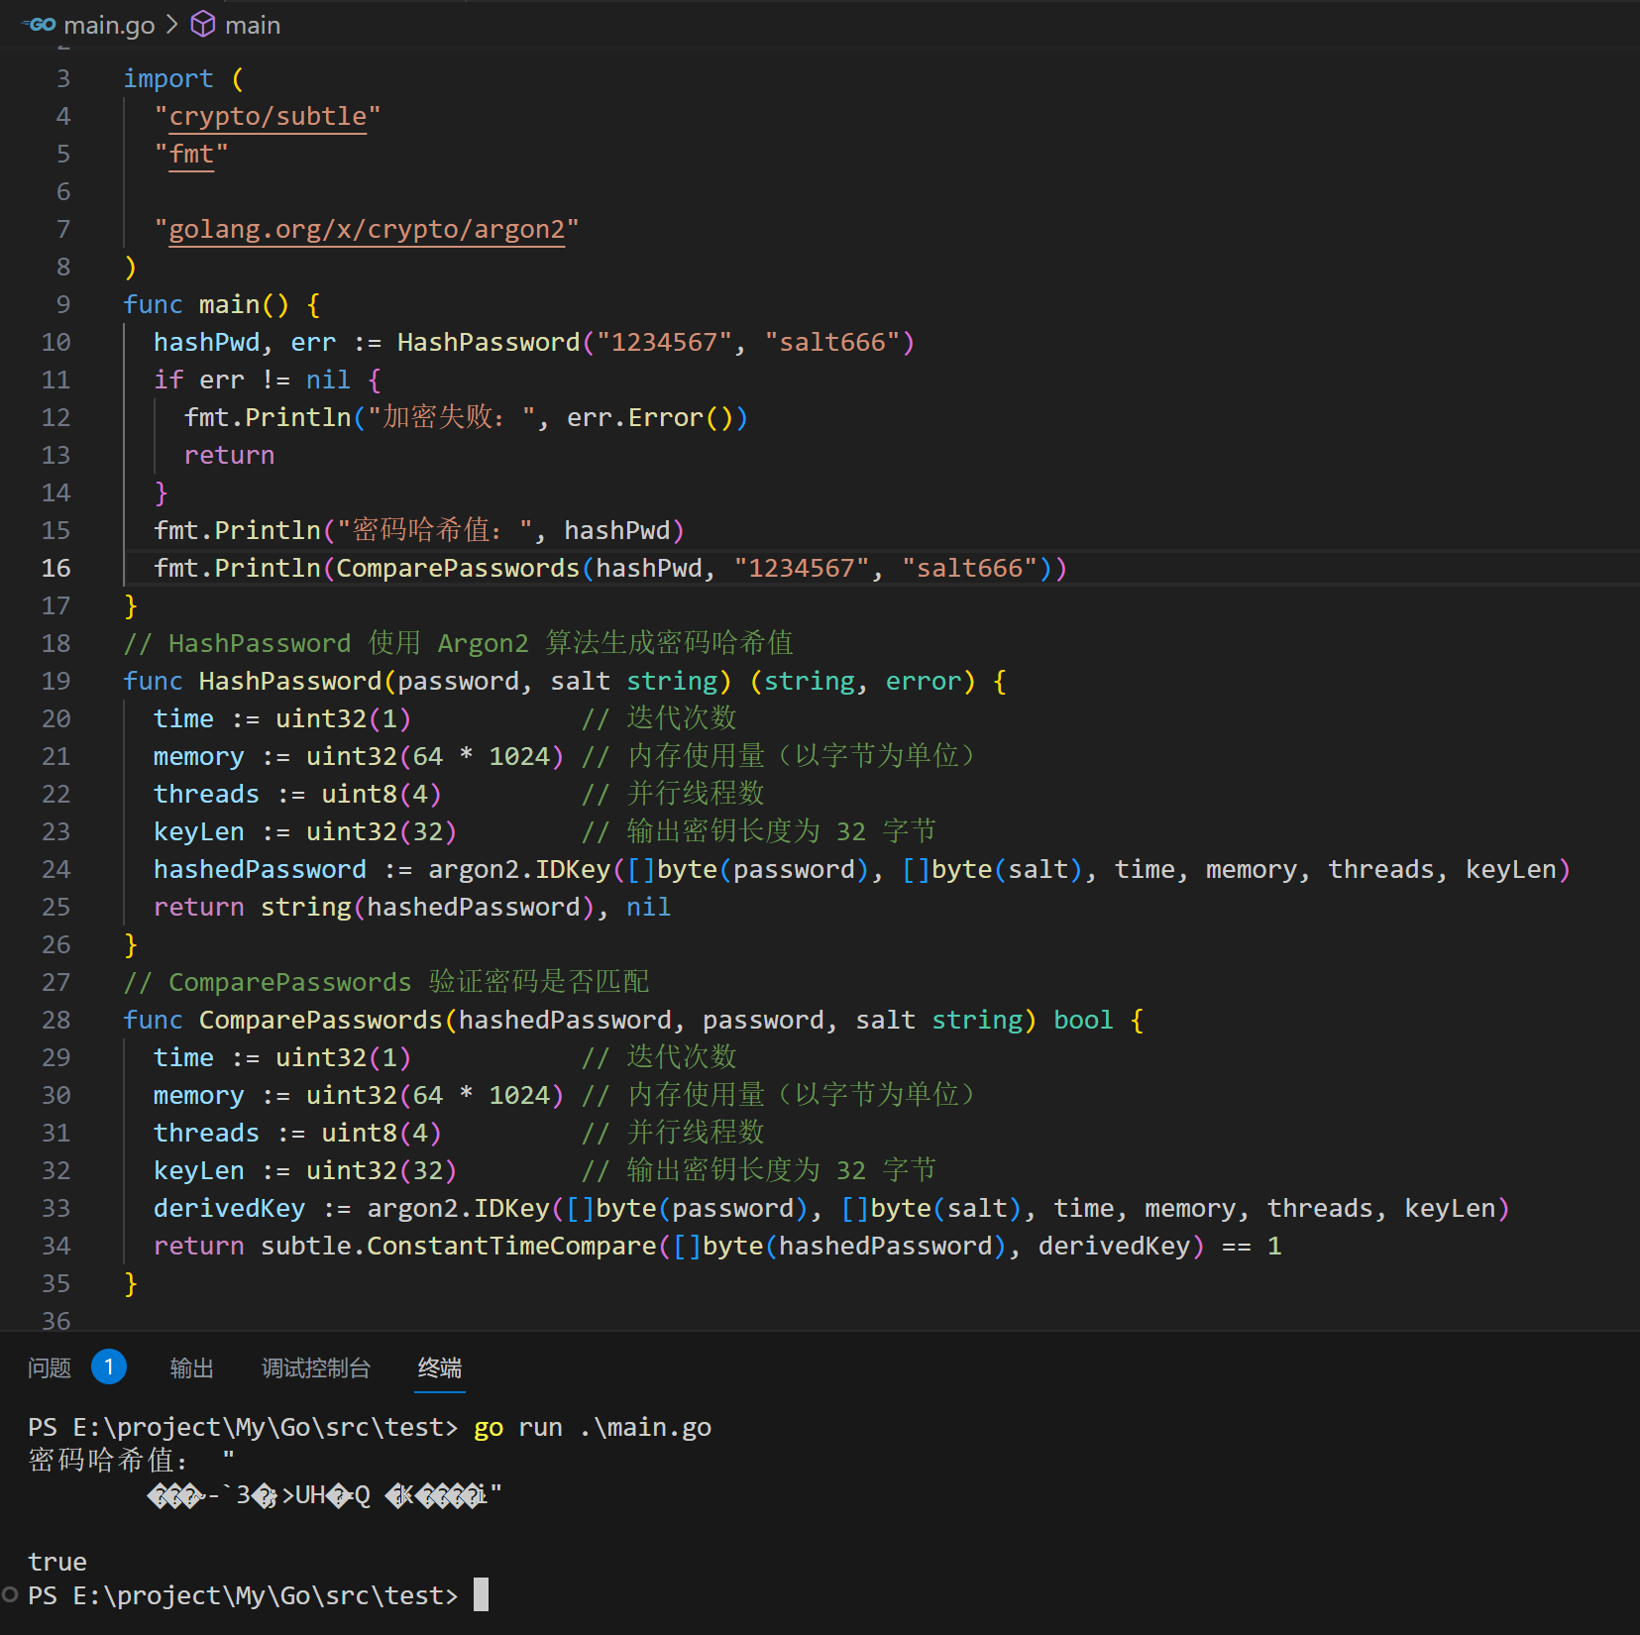Click return string(hashedPassword) line
1640x1635 pixels.
pyautogui.click(x=412, y=908)
